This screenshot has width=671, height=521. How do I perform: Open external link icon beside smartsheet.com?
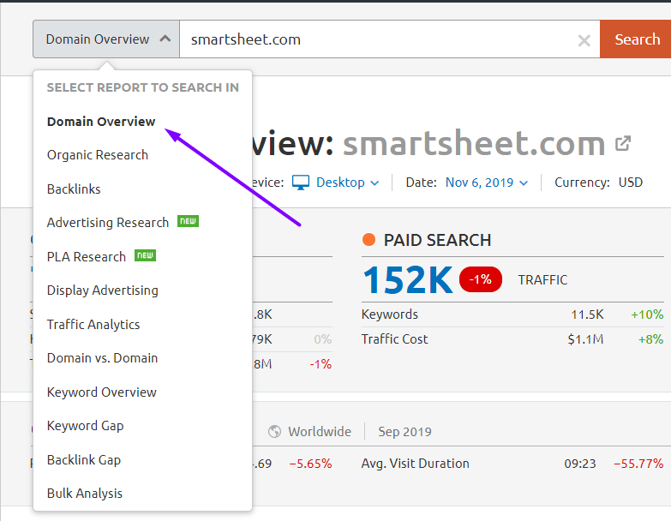tap(623, 143)
